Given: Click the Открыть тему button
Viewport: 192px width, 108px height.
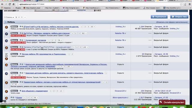Looking at the screenshot, I should pyautogui.click(x=179, y=17).
